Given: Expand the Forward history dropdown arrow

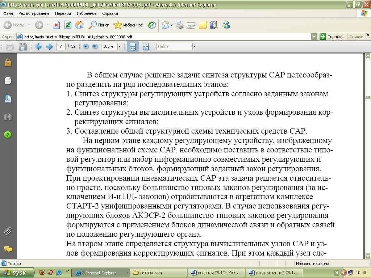Looking at the screenshot, I should 47,25.
